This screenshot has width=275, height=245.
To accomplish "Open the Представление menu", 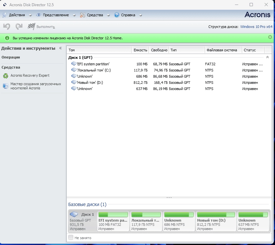I will (x=56, y=15).
